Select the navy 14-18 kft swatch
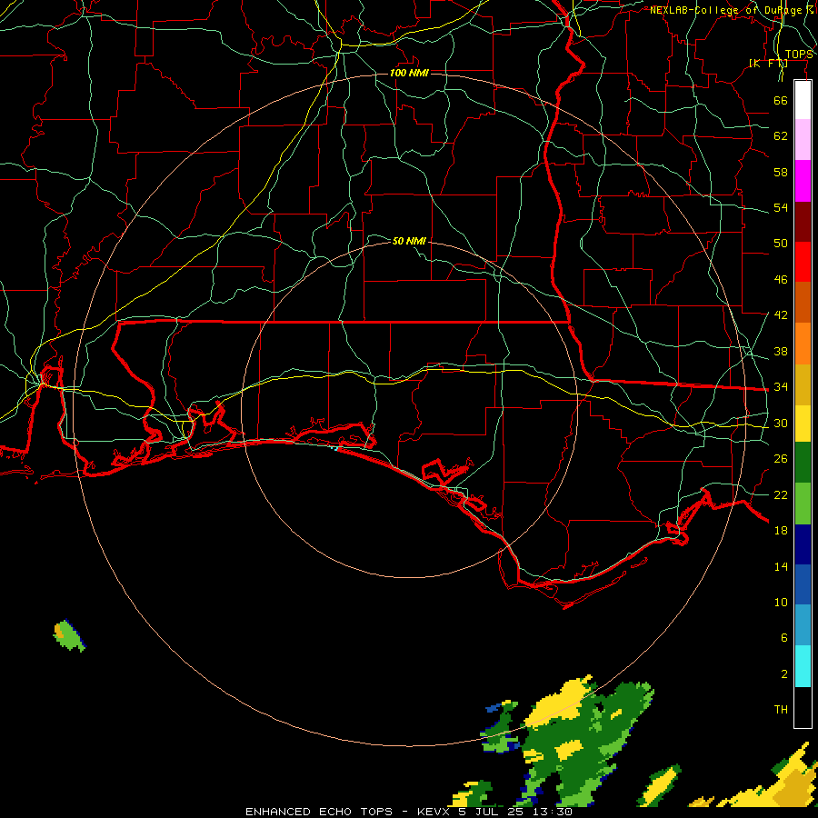 [803, 544]
